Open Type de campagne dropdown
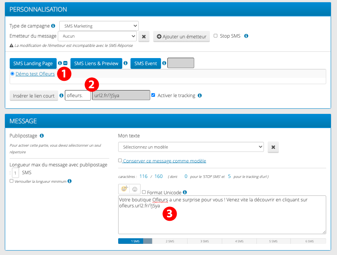This screenshot has width=337, height=255. click(99, 26)
